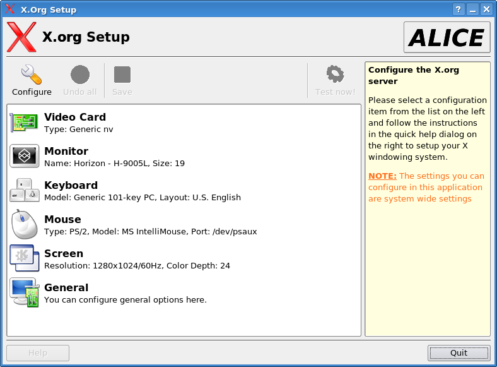Screen dimensions: 497x367
Task: Select the Video Card heading
Action: tap(75, 117)
